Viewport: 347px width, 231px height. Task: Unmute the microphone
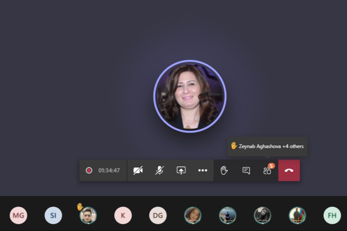(x=159, y=170)
